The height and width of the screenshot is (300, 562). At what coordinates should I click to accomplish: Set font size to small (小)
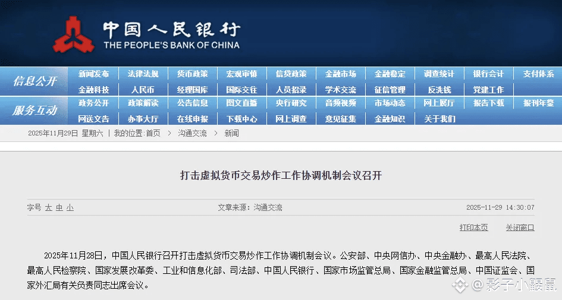tap(70, 208)
